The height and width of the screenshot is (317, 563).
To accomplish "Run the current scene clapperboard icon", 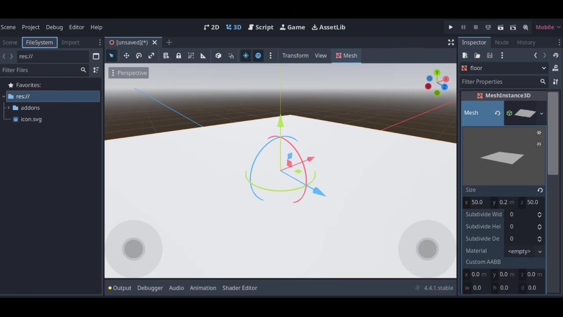I will (x=501, y=27).
